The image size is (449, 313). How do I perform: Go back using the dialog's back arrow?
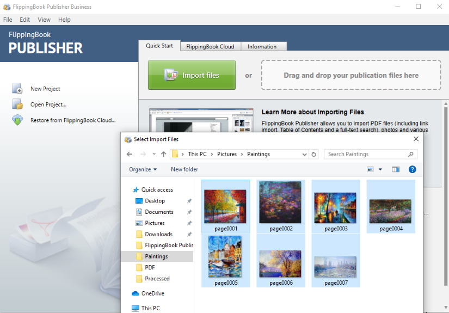(130, 154)
